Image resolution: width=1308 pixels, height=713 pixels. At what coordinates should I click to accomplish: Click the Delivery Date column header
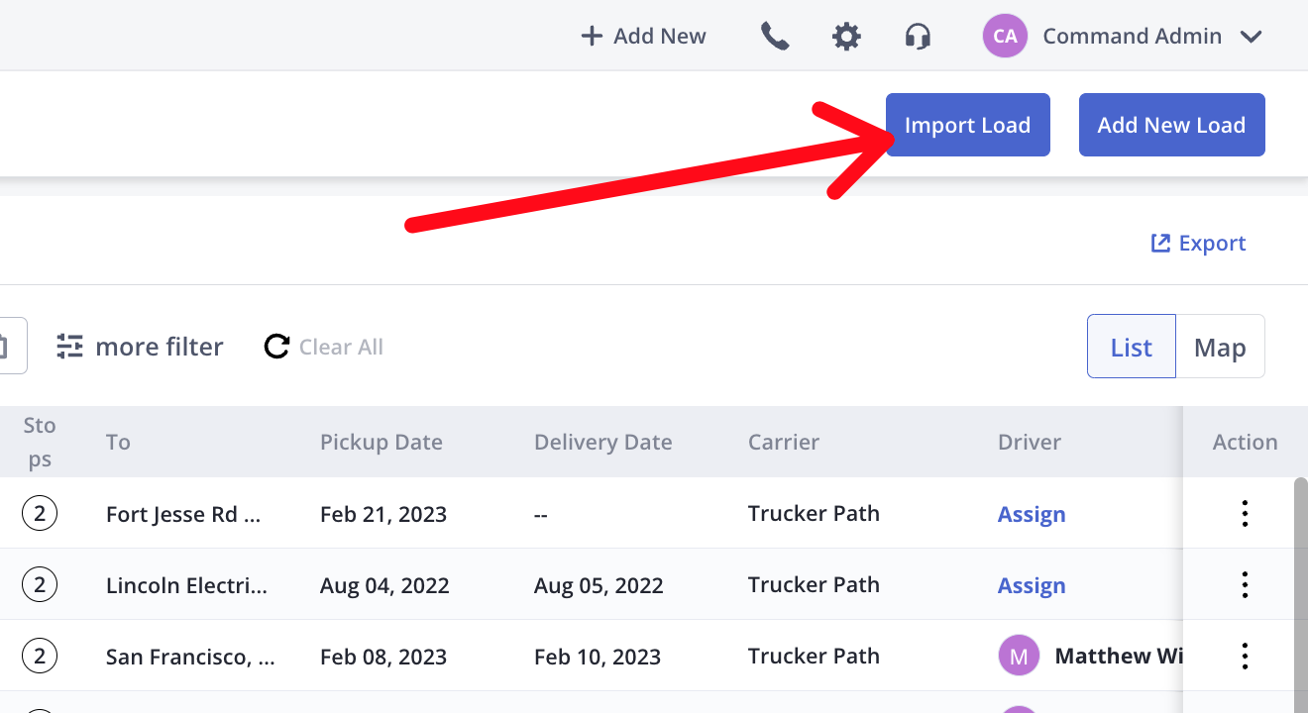[x=603, y=442]
